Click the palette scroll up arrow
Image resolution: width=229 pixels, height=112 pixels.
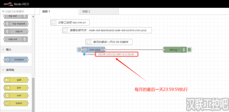tap(33, 17)
